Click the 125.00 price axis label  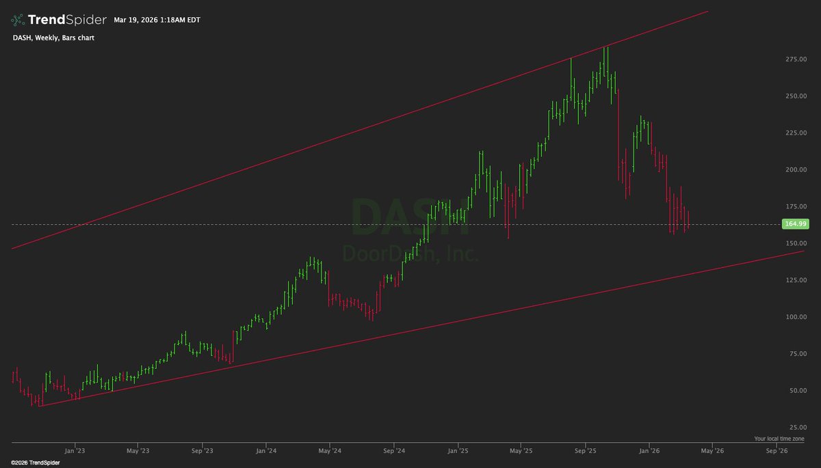pos(795,281)
